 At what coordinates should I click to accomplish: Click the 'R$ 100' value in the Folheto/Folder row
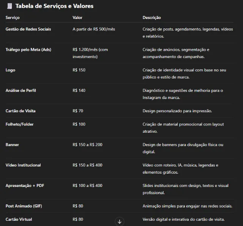79,124
